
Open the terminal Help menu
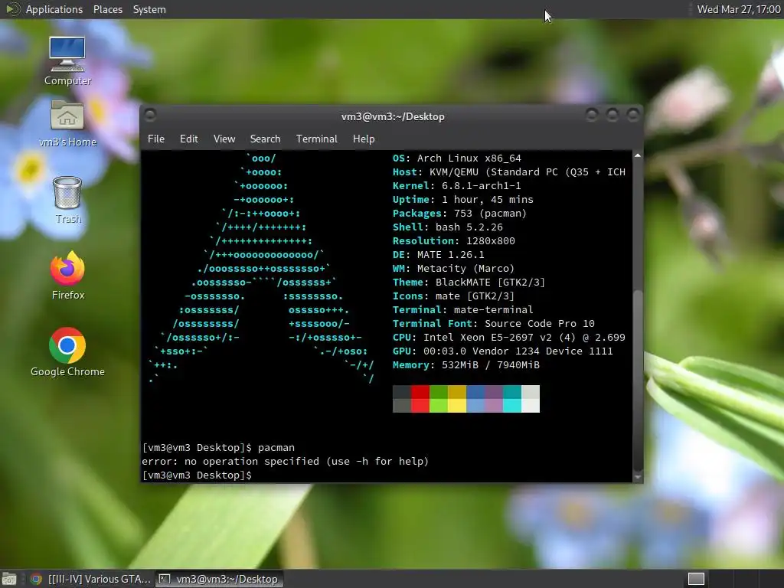364,139
